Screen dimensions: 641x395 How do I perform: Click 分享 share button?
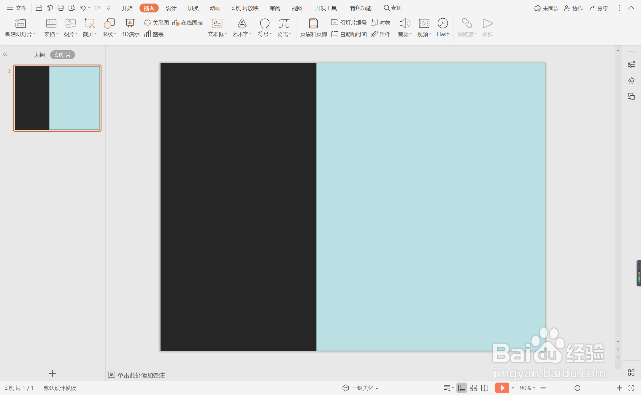[599, 8]
